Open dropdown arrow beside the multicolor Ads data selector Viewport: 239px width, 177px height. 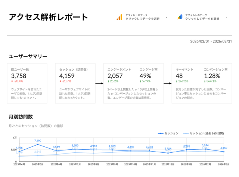point(227,17)
